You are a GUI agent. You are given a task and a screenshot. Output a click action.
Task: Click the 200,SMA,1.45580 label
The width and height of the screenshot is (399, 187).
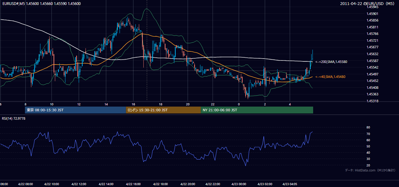tap(331, 62)
